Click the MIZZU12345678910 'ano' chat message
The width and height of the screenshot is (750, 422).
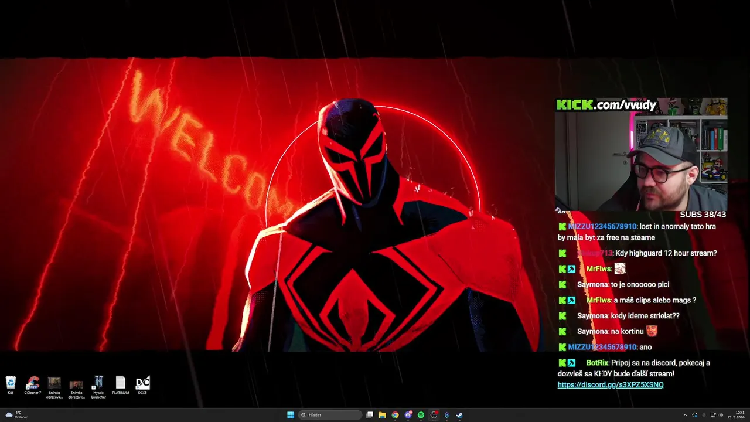click(x=646, y=347)
